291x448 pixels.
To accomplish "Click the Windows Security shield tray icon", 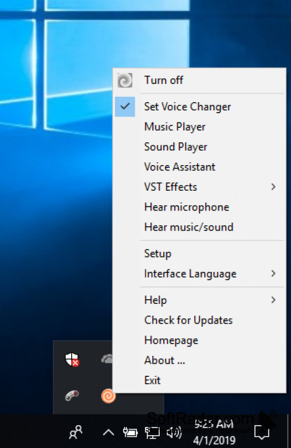I will [x=72, y=359].
